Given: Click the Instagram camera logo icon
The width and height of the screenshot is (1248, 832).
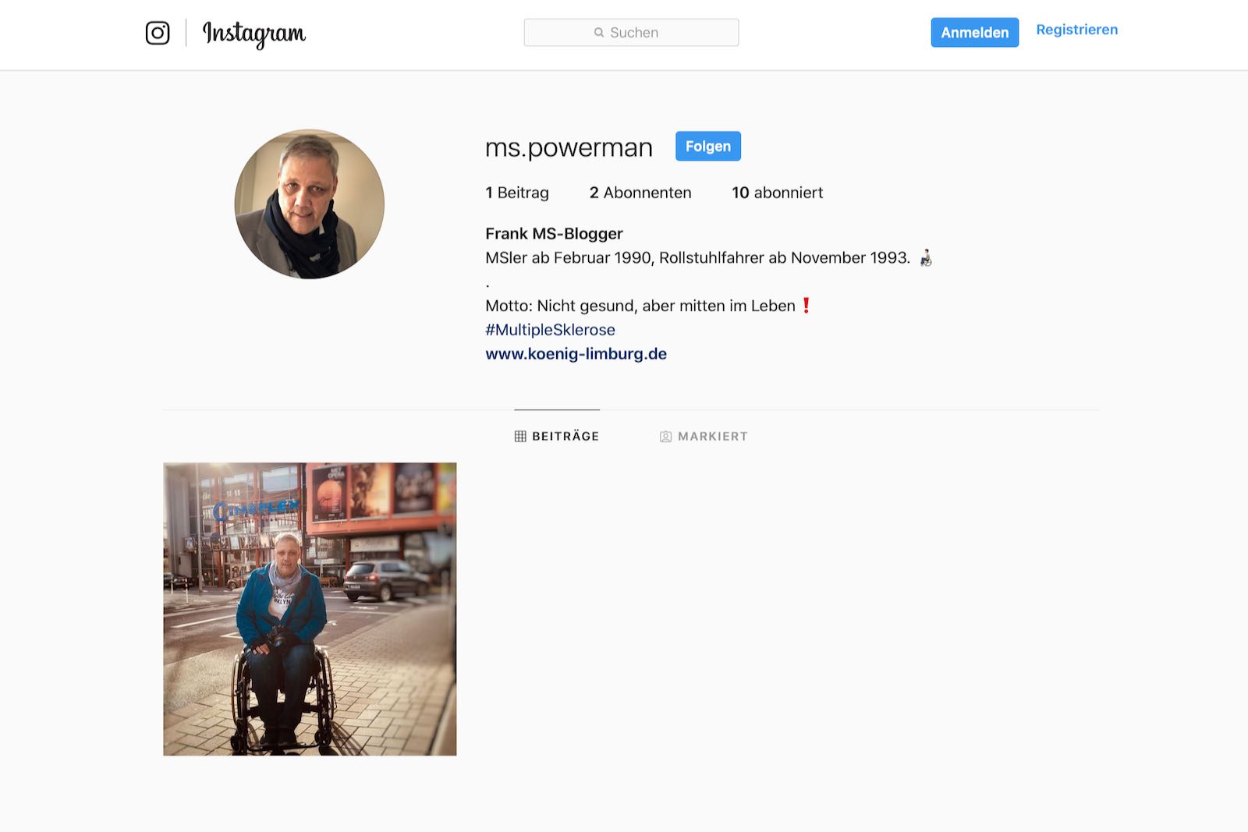Looking at the screenshot, I should pos(158,33).
